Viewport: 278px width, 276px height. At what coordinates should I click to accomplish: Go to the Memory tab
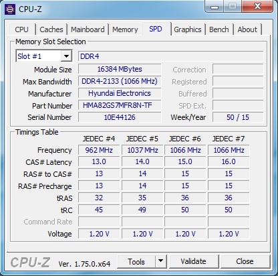(125, 29)
